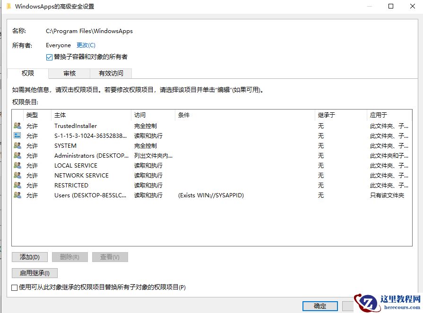
Task: Click the 查看(V) button
Action: [x=110, y=257]
